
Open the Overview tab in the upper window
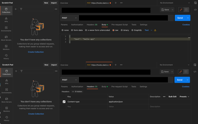pyautogui.click(x=64, y=3)
